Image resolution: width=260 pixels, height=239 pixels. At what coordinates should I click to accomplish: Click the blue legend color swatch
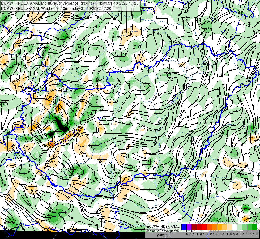(184, 227)
